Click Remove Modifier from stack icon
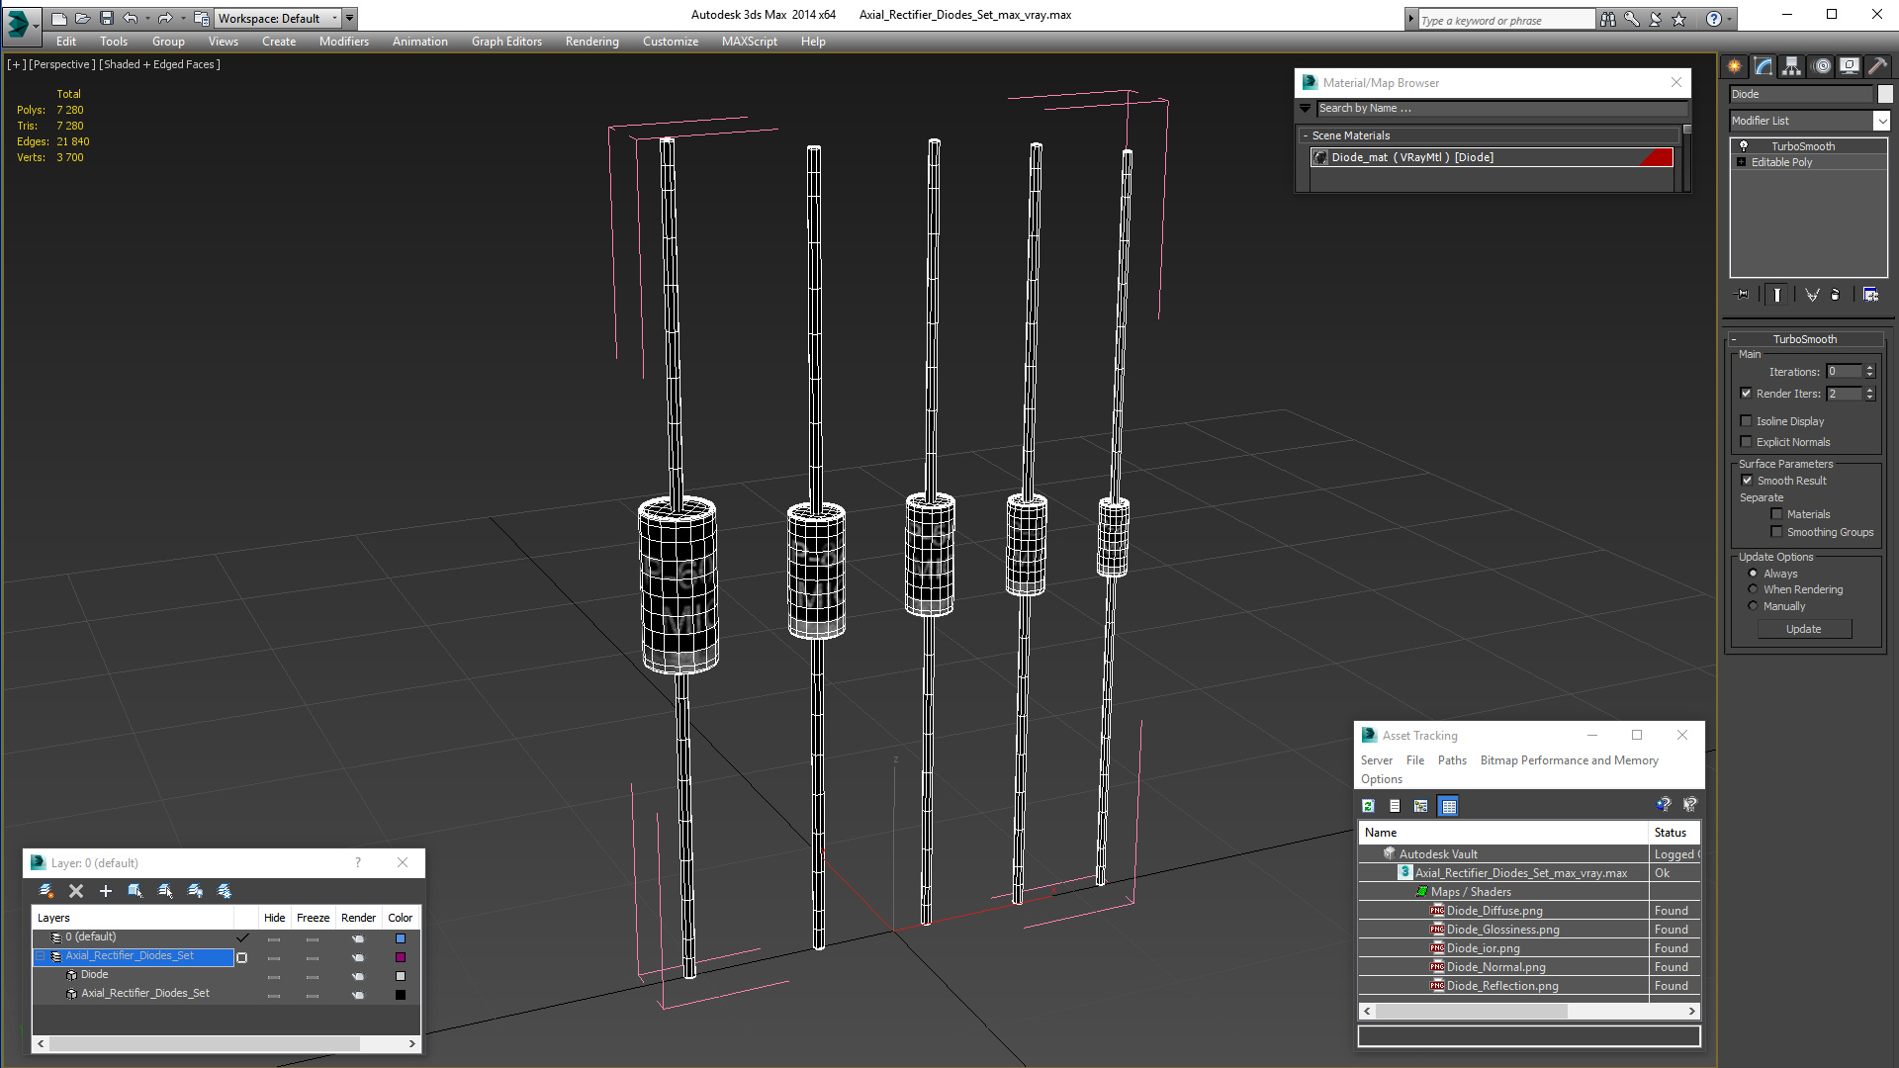This screenshot has height=1068, width=1899. [1836, 295]
